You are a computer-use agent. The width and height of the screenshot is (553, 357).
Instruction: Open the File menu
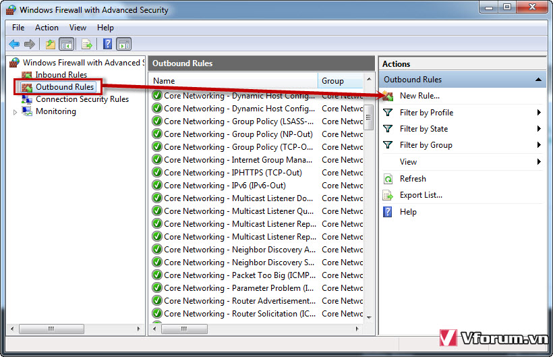pos(18,28)
